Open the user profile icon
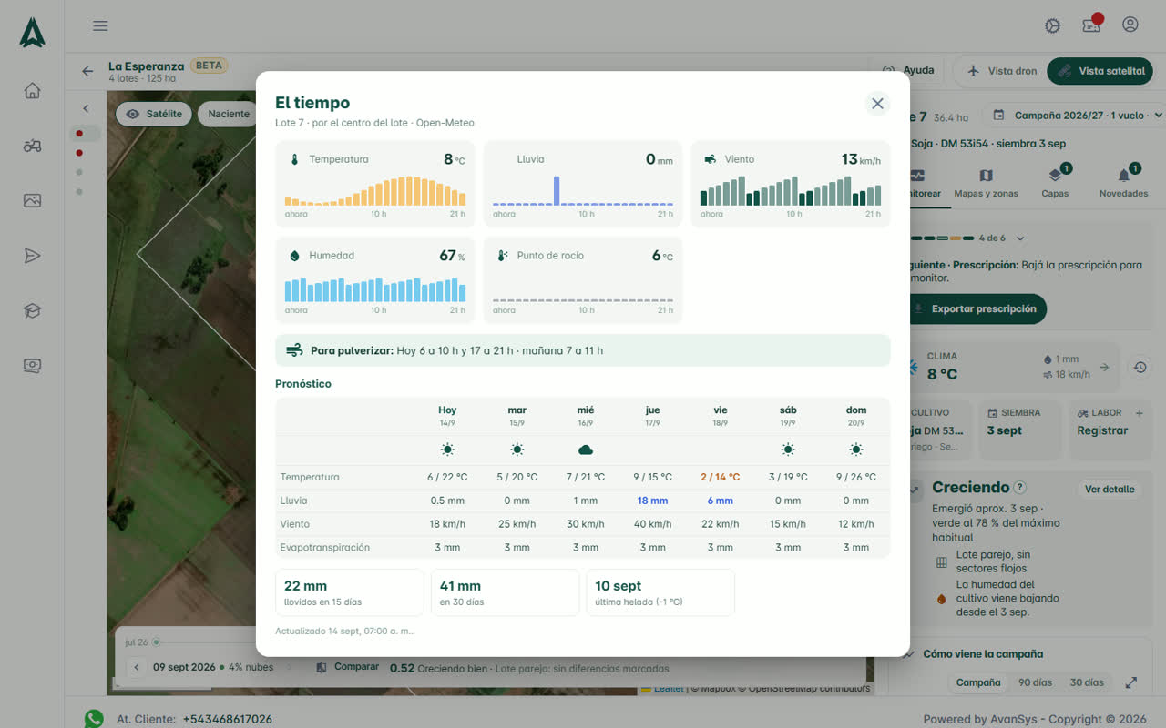Viewport: 1166px width, 728px height. tap(1130, 25)
